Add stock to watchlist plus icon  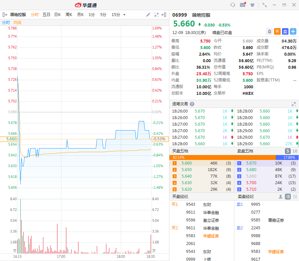click(x=293, y=31)
